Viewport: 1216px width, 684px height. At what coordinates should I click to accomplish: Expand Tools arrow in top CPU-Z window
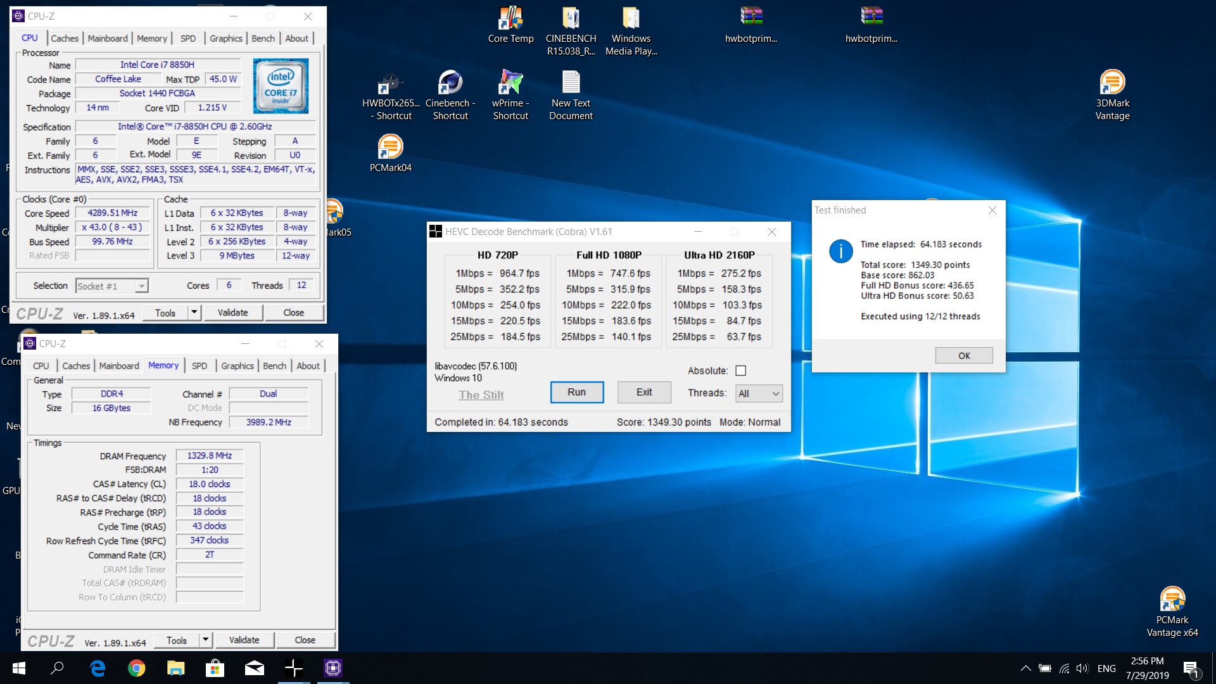click(x=194, y=312)
